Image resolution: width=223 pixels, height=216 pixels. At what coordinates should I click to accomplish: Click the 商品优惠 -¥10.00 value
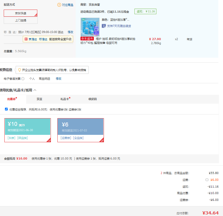tap(213, 193)
